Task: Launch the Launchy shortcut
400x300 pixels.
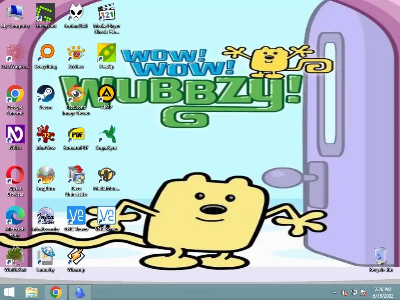Action: coord(46,259)
